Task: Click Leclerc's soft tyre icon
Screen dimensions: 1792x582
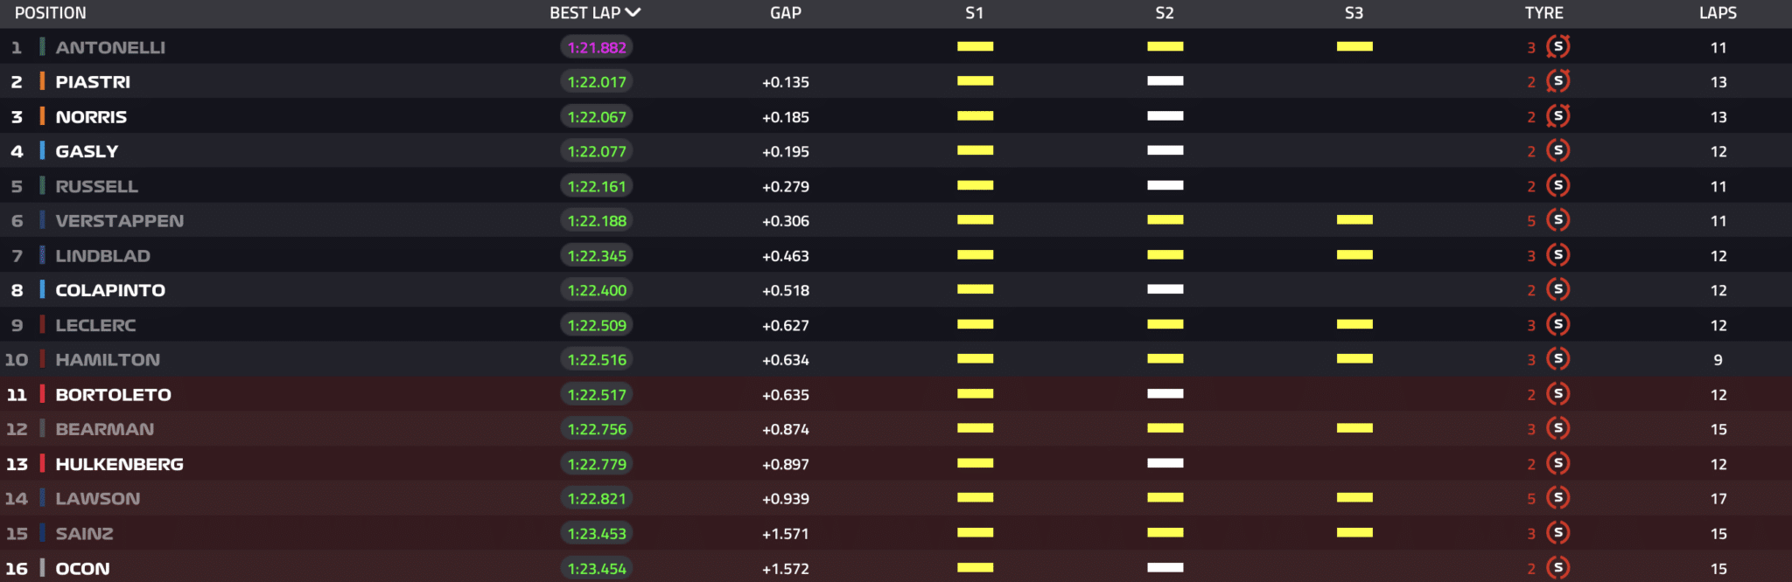Action: pyautogui.click(x=1558, y=324)
